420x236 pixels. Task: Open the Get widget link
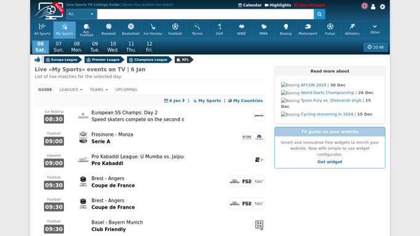point(330,162)
